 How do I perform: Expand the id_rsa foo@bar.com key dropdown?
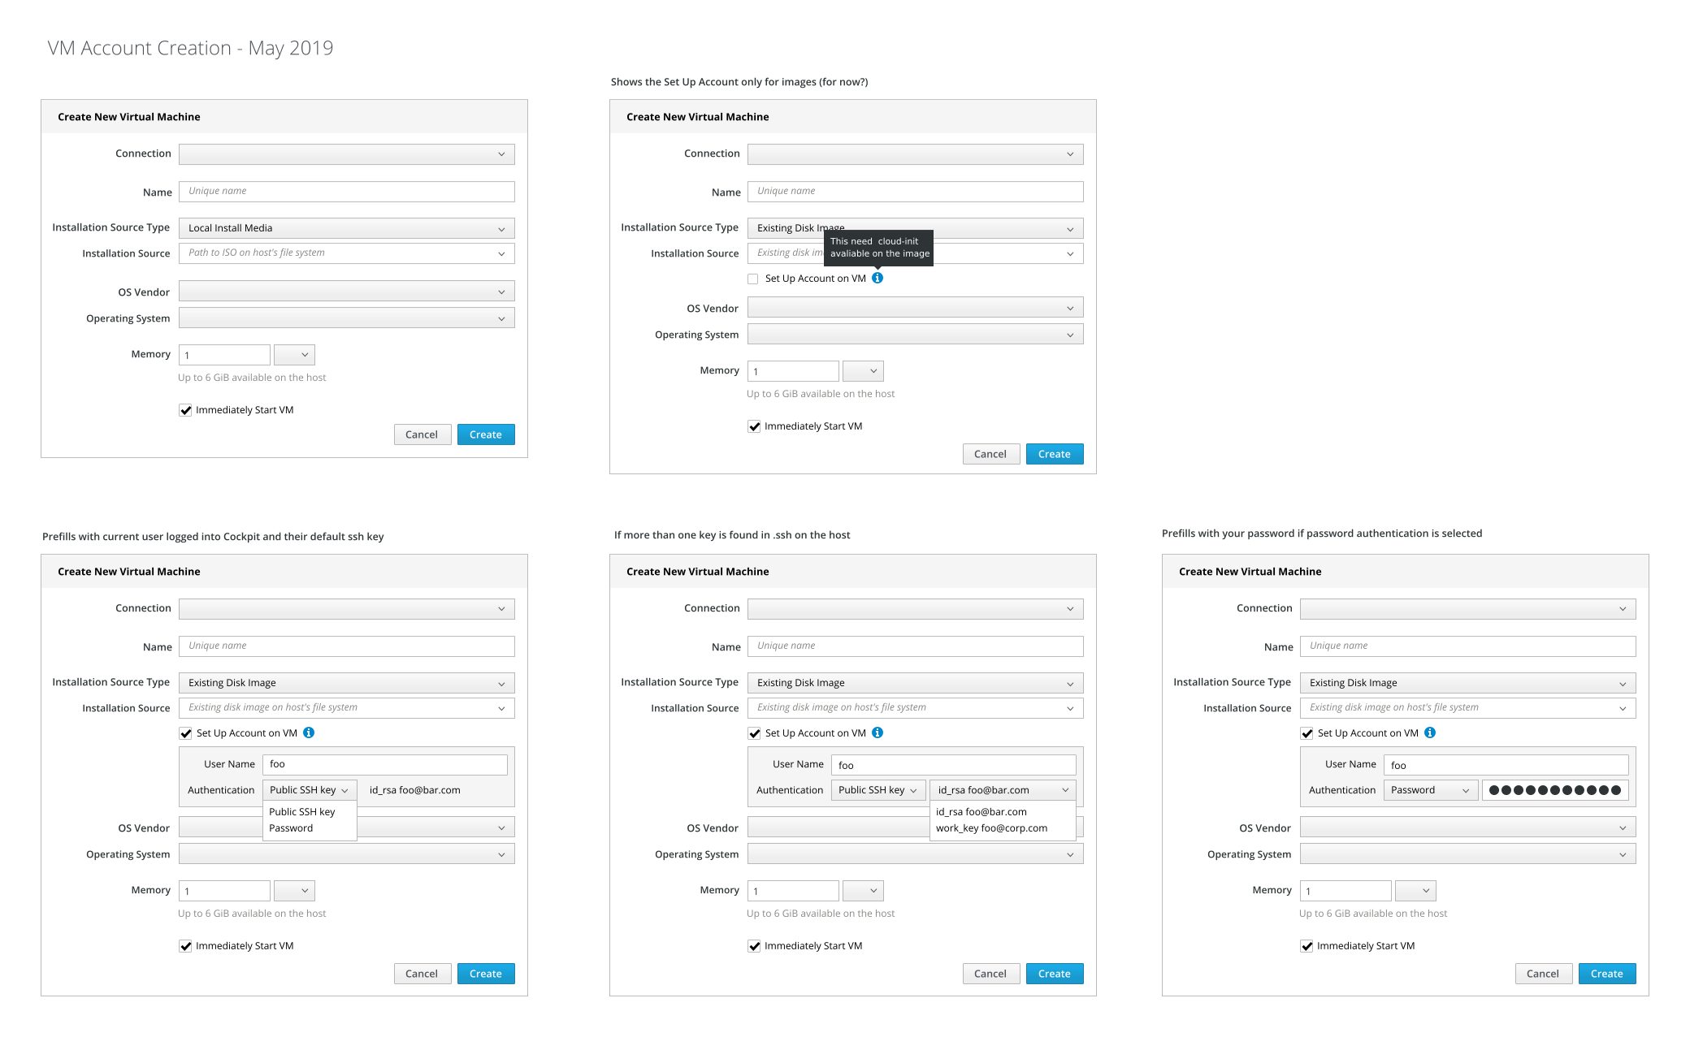tap(1003, 790)
